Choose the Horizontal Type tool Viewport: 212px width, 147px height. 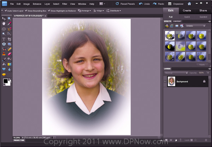point(4,39)
